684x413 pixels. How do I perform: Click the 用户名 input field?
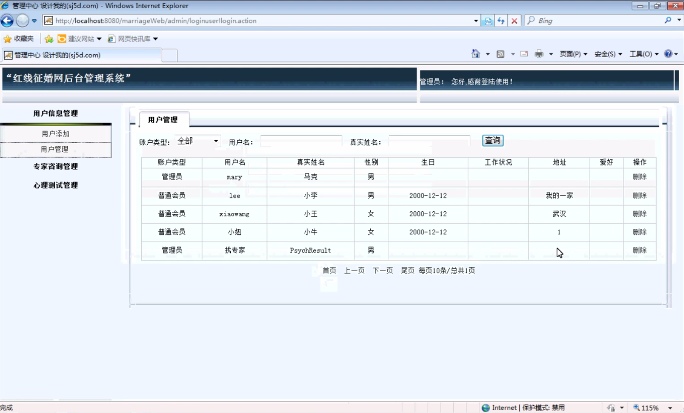[301, 141]
